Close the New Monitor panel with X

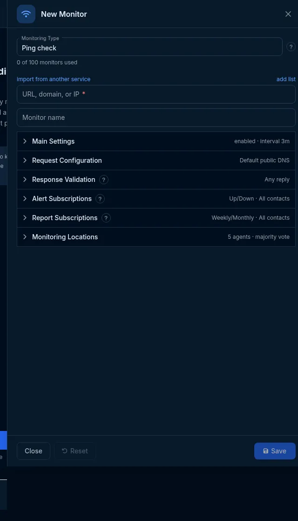[x=288, y=14]
